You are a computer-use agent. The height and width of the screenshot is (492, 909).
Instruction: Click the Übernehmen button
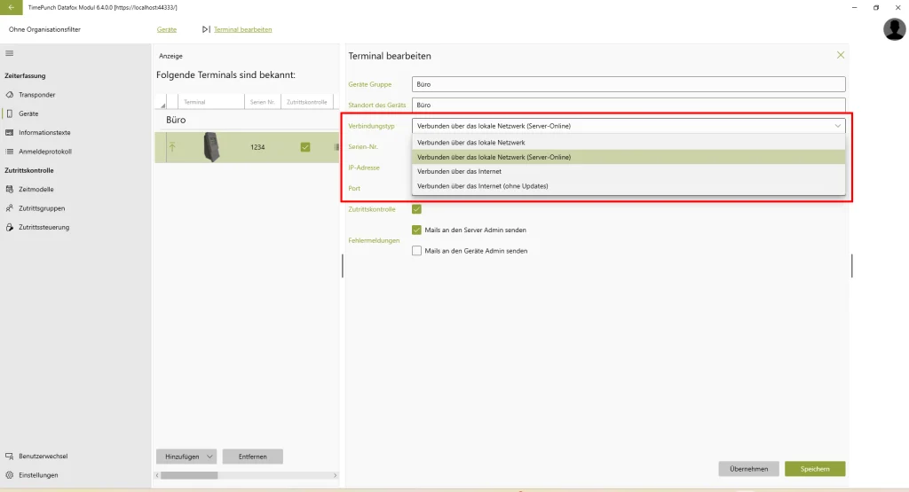pyautogui.click(x=748, y=469)
